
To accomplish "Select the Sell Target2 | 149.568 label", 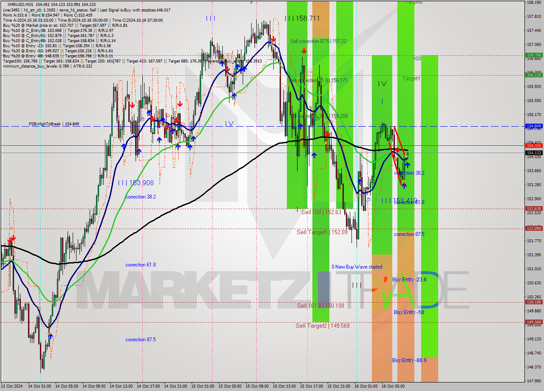I will coord(323,326).
